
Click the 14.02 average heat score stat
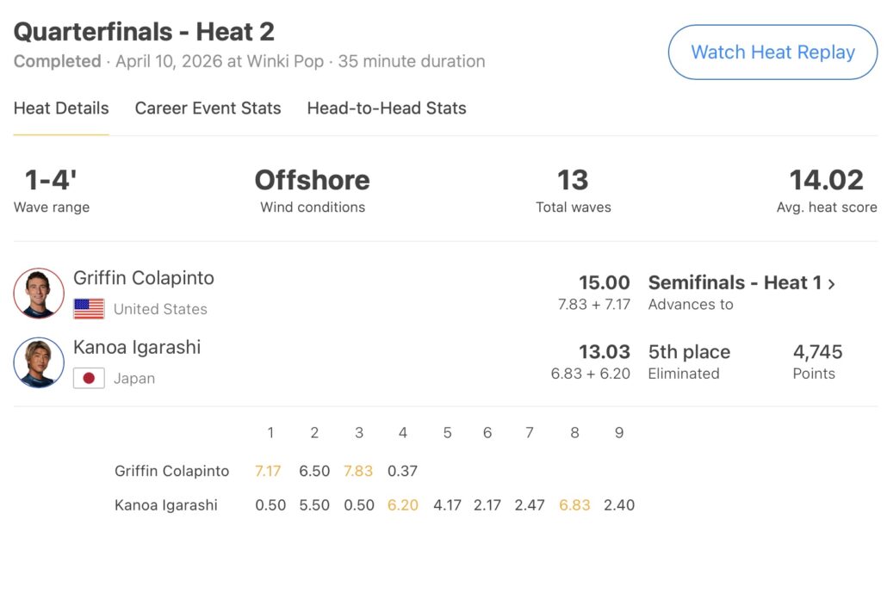826,180
